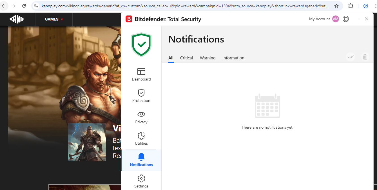Viewport: 377px width, 190px height.
Task: Minimize the Bitdefender window
Action: pos(358,19)
